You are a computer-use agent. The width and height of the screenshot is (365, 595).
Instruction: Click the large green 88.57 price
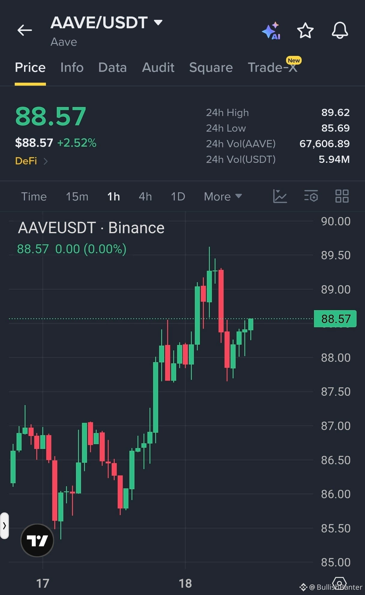pos(51,117)
